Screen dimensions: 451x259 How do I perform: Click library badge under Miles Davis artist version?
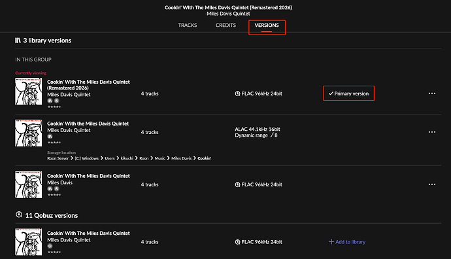click(50, 189)
